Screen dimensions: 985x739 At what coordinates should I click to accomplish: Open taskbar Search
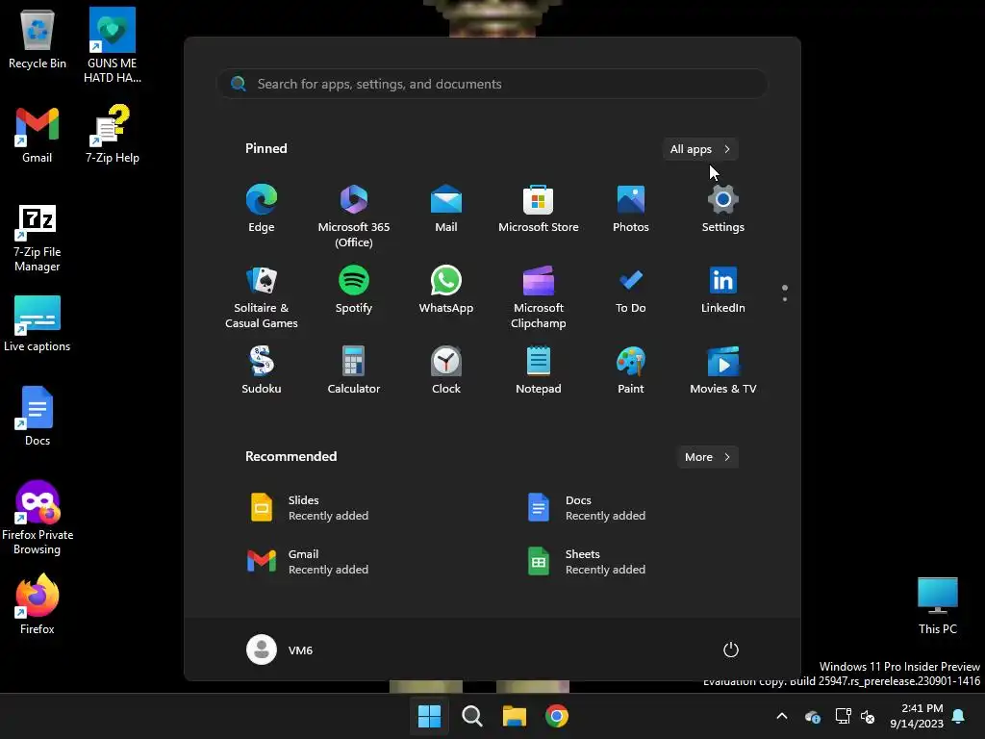(x=471, y=716)
